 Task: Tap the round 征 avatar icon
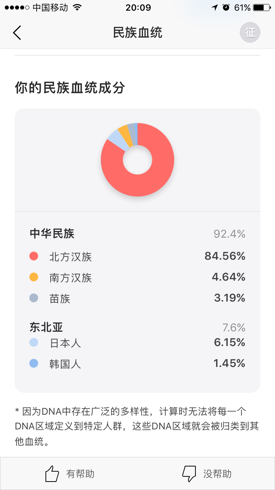250,33
